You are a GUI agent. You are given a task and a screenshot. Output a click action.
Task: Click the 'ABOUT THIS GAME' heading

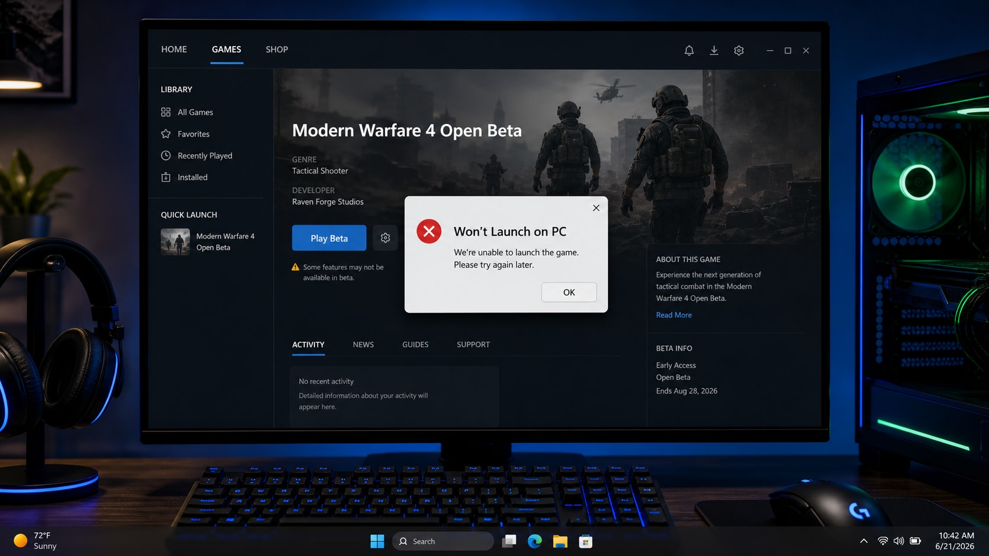coord(688,259)
